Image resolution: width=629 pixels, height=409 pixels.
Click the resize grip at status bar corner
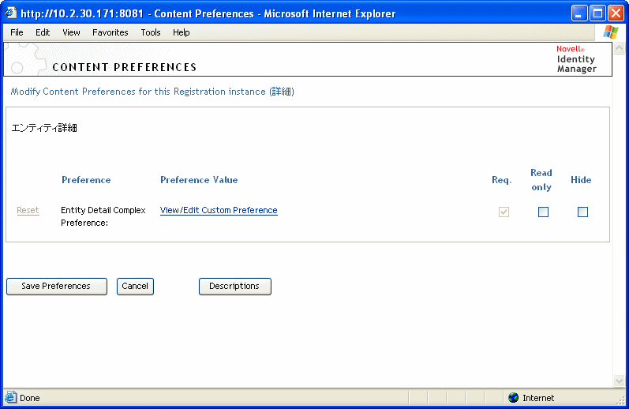pos(621,400)
